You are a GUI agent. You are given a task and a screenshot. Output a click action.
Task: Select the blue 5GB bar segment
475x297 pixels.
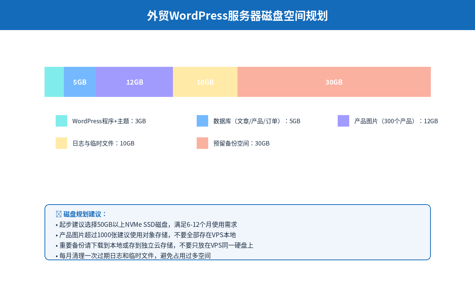pyautogui.click(x=80, y=82)
